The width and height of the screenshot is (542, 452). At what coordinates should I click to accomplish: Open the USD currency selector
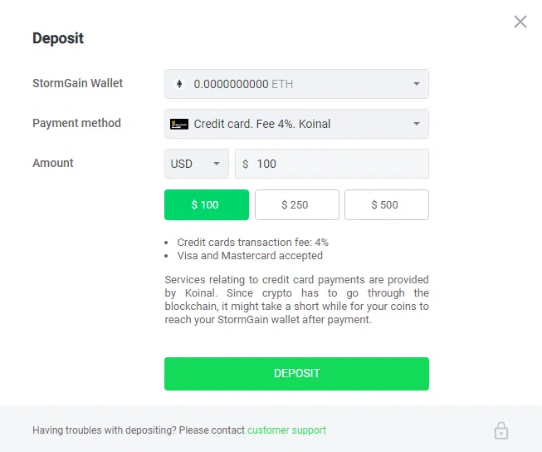coord(197,164)
